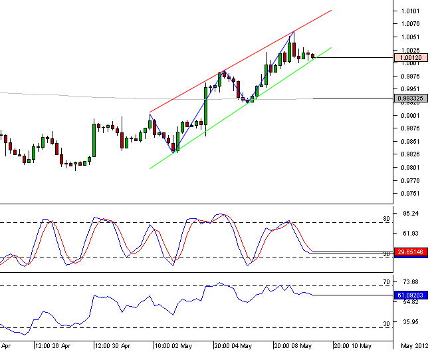
Task: Click the May 2012 date label
Action: pyautogui.click(x=414, y=346)
